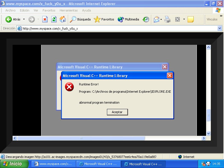
Task: Open the Vínculos links bar
Action: point(212,19)
